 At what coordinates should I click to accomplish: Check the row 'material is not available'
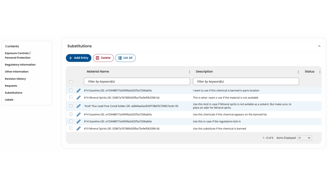point(71,97)
